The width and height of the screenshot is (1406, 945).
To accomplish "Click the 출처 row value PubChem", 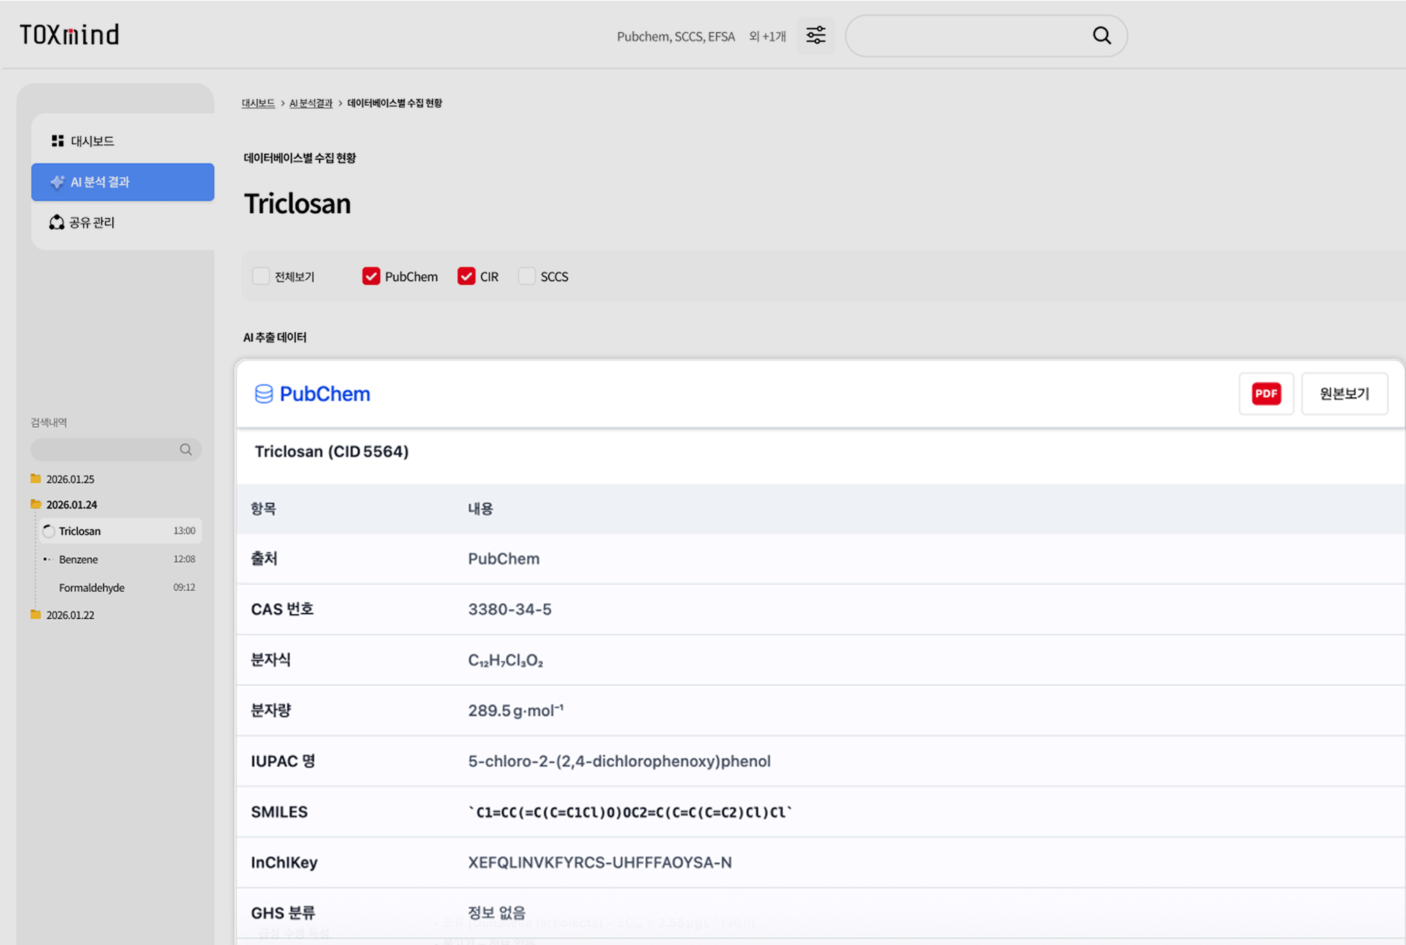I will 504,559.
